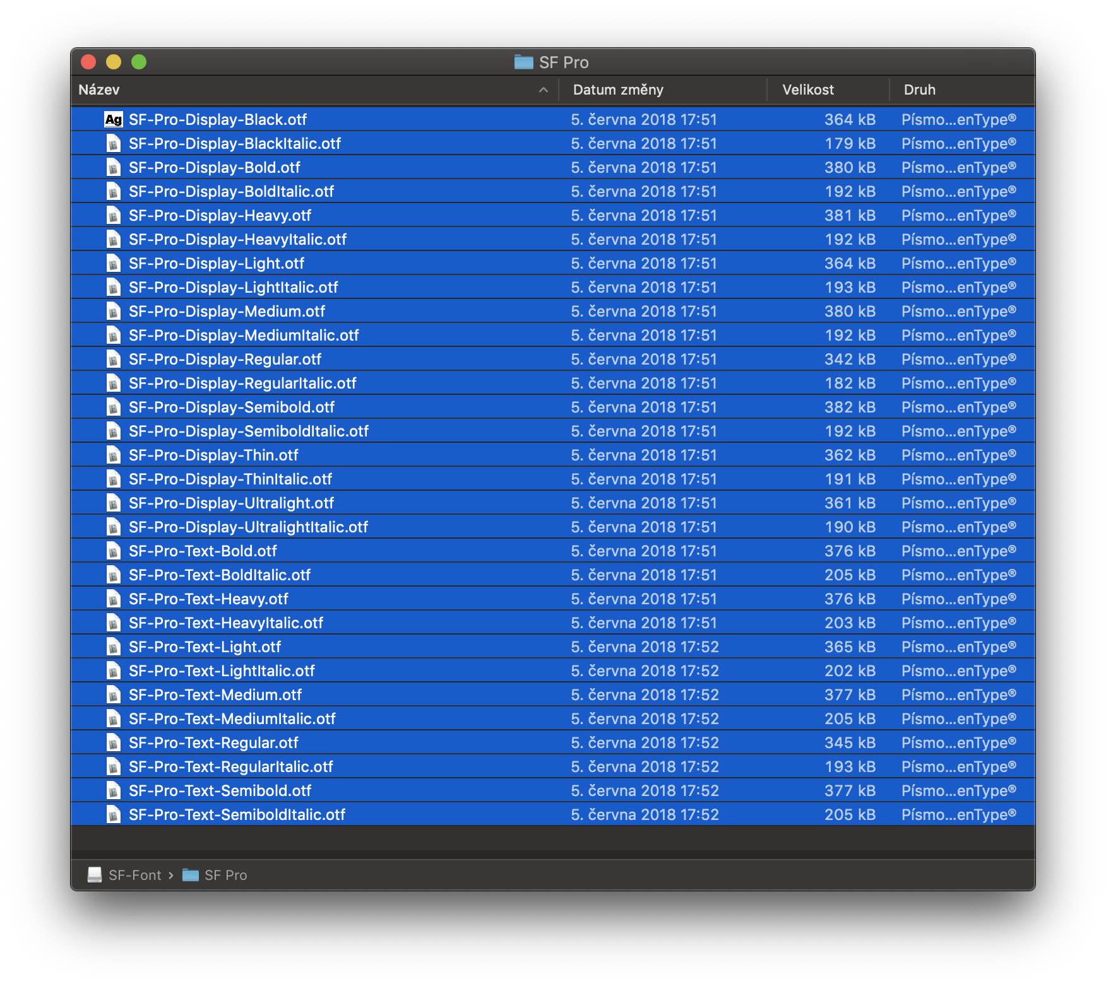The image size is (1106, 984).
Task: Click the file icon of SF-Pro-Display-RegularItalic.otf
Action: pyautogui.click(x=114, y=383)
